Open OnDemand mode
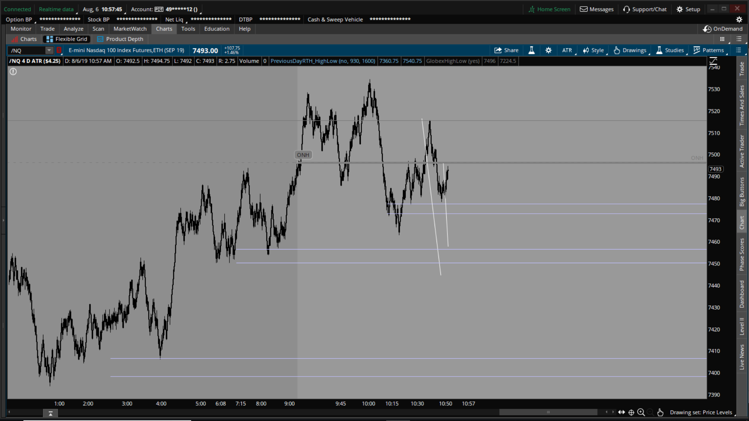749x421 pixels. tap(723, 29)
